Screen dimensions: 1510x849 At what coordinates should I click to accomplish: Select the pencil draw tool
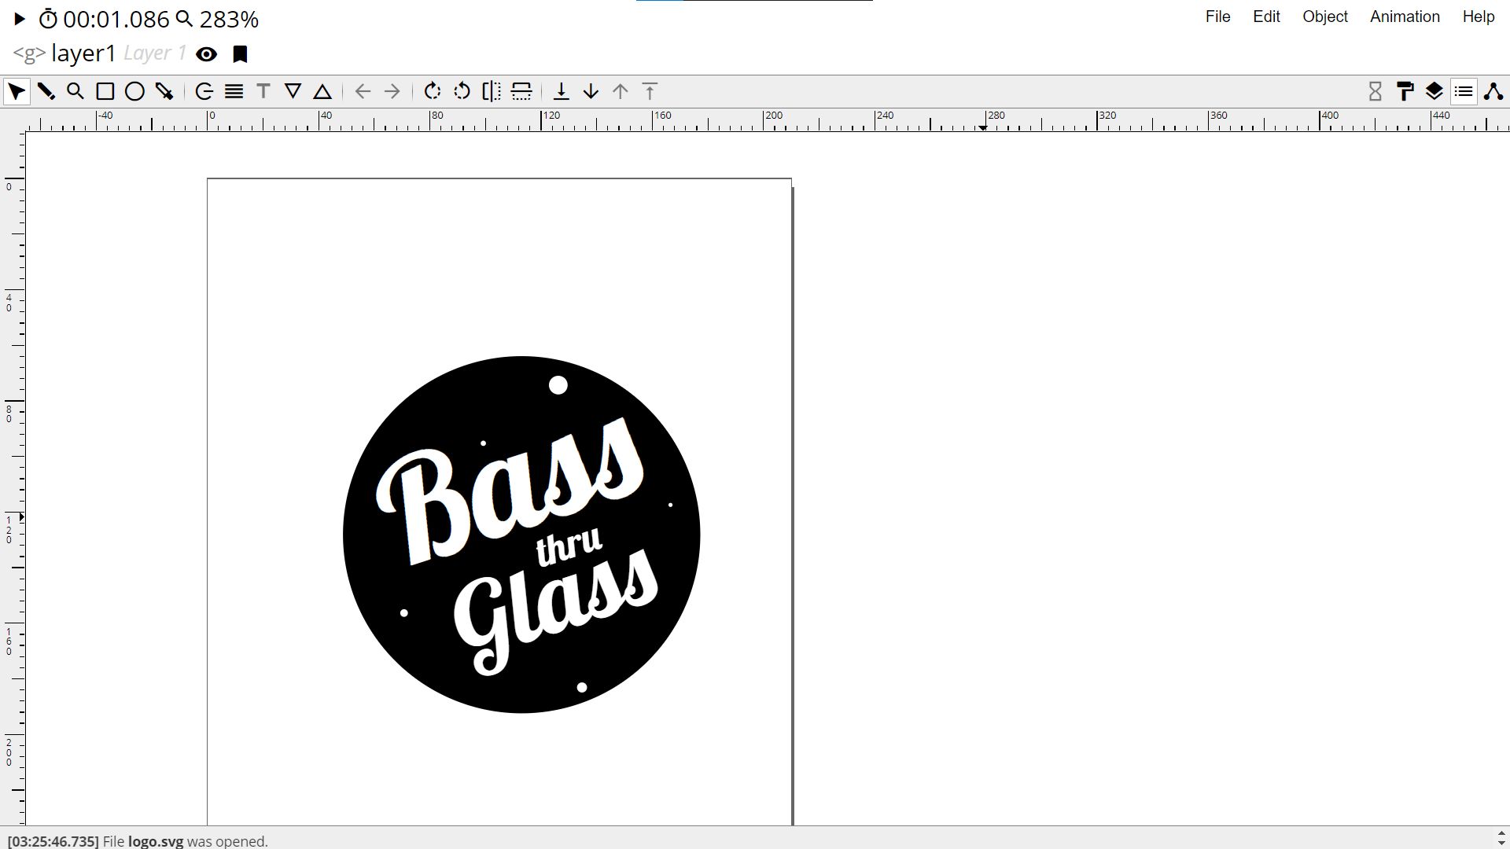[x=46, y=92]
